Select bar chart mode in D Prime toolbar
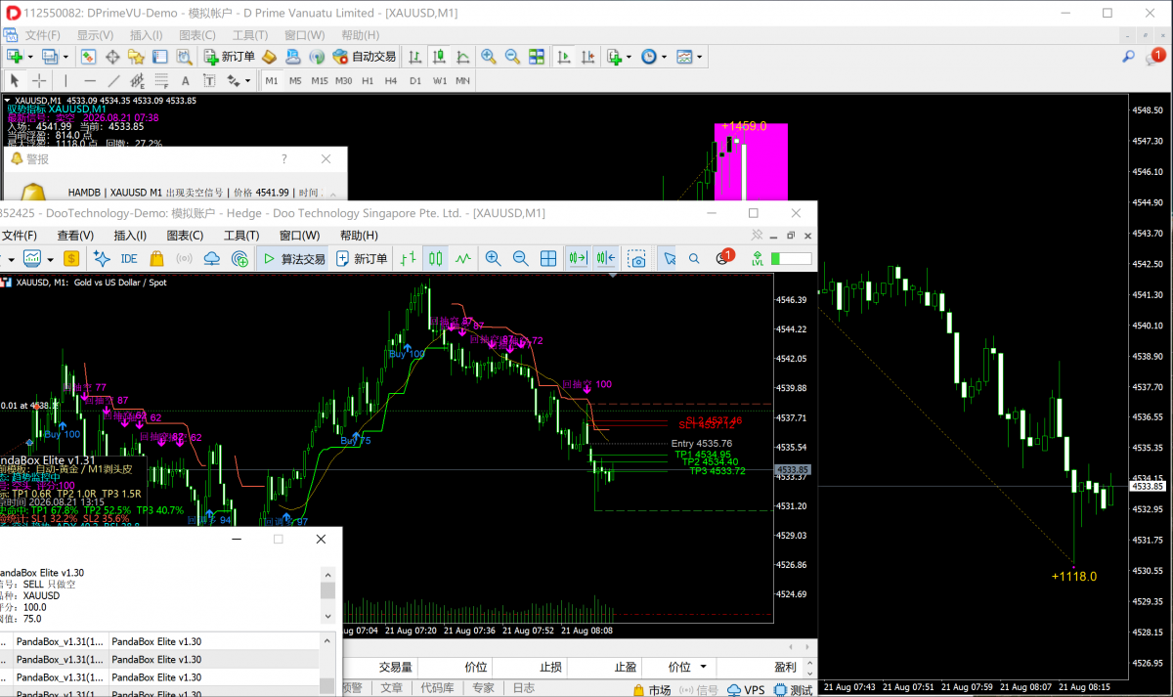Image resolution: width=1173 pixels, height=697 pixels. tap(415, 57)
